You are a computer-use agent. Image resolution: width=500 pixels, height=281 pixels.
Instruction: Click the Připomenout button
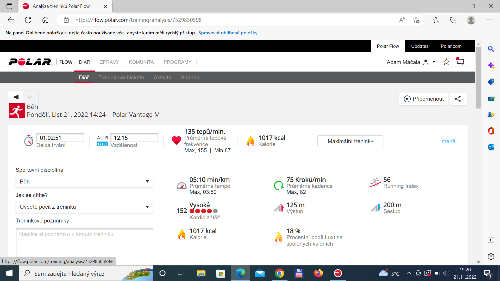[423, 99]
